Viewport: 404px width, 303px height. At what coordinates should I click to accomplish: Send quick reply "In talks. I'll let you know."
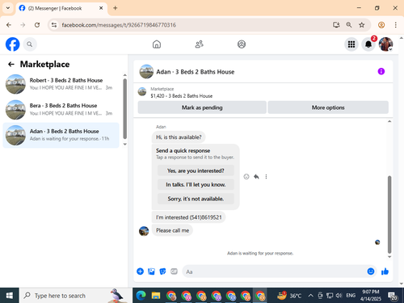pyautogui.click(x=196, y=185)
